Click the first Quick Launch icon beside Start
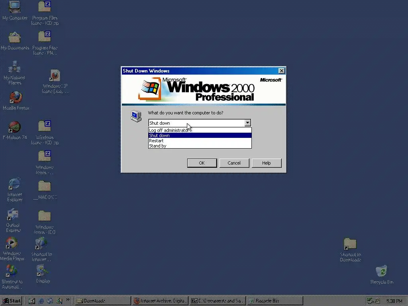The image size is (408, 306). tap(32, 301)
